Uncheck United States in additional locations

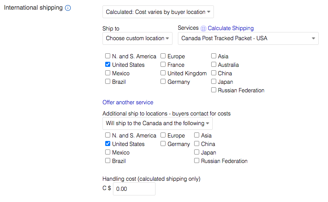coord(108,144)
